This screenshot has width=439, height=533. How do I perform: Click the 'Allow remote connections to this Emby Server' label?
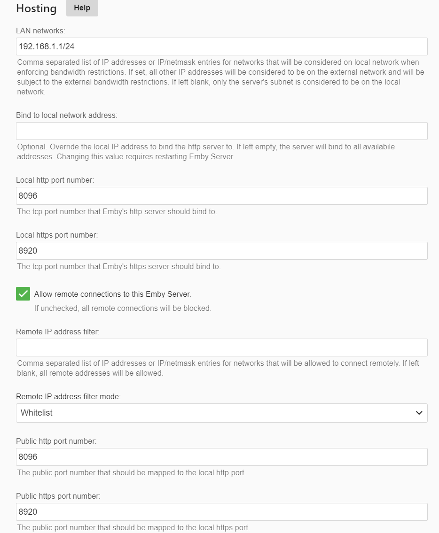pos(112,294)
